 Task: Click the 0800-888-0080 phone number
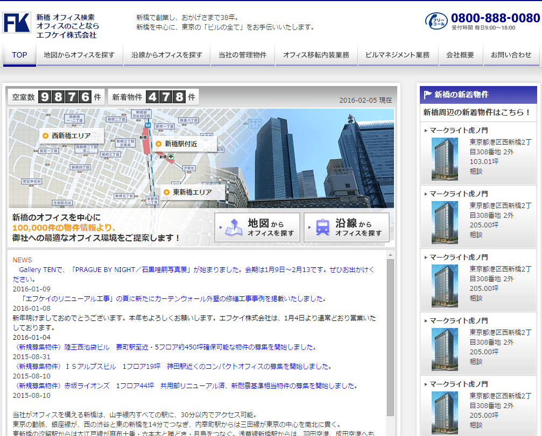pyautogui.click(x=495, y=18)
